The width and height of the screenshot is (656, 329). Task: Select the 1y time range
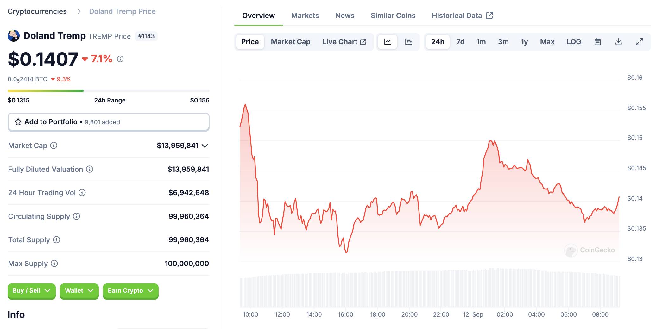point(524,42)
